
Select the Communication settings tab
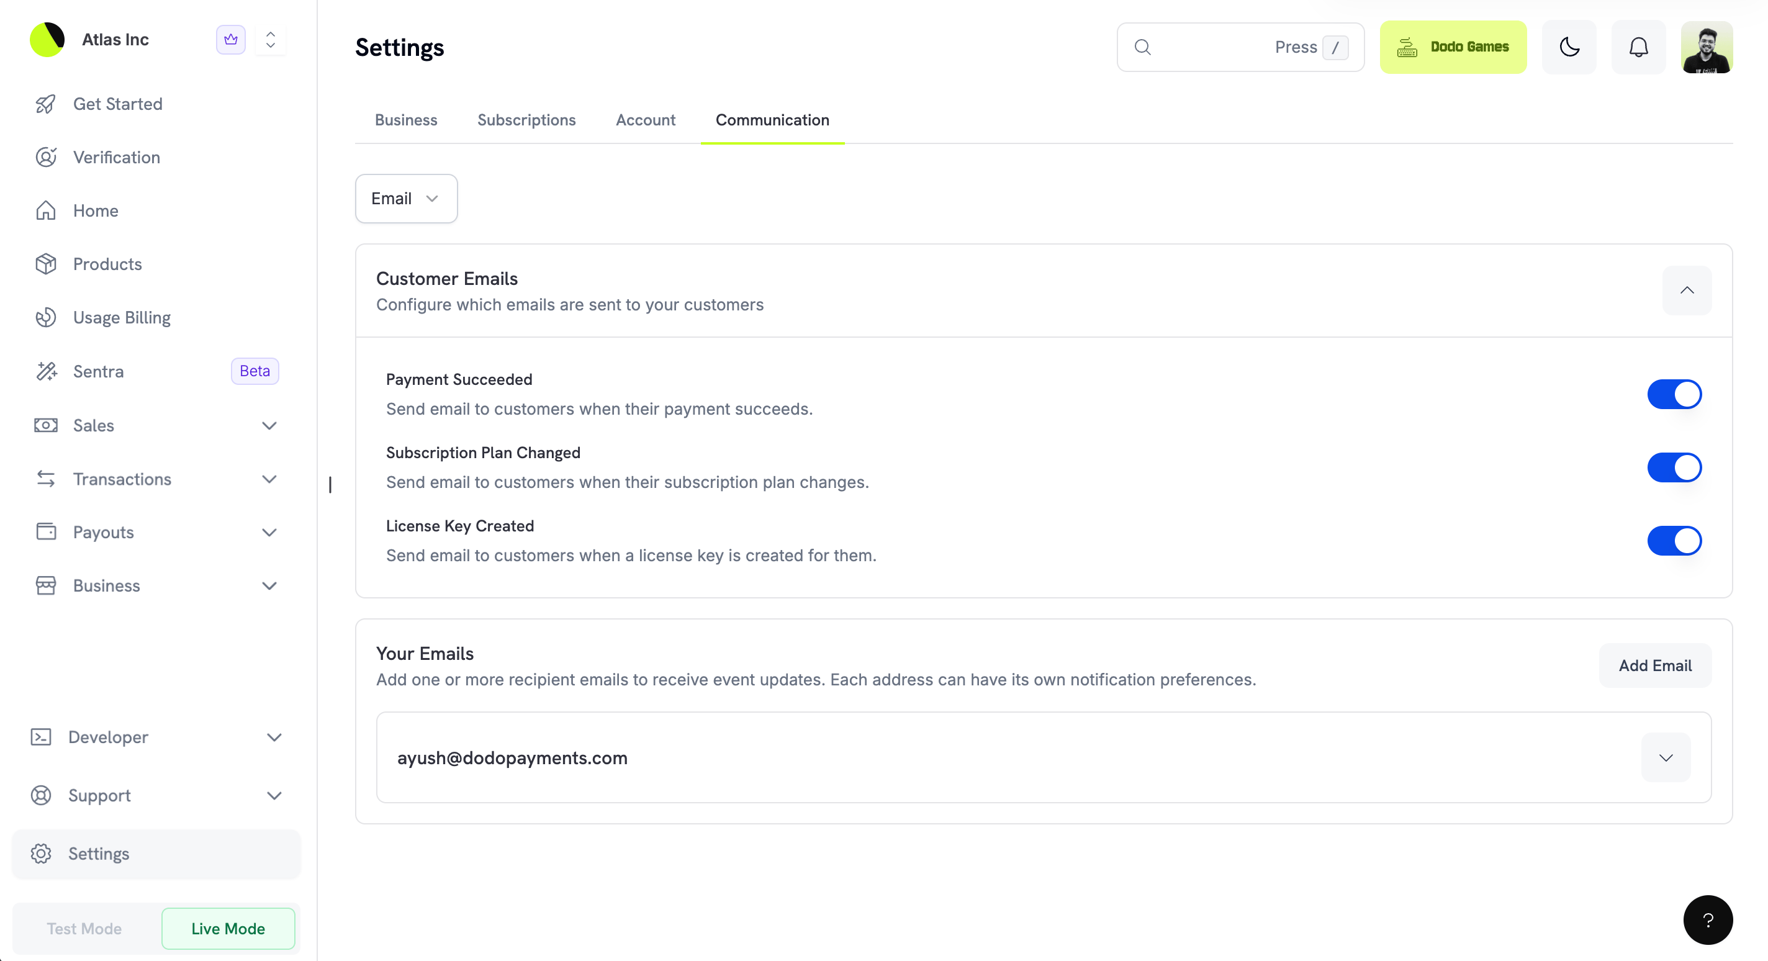coord(772,120)
